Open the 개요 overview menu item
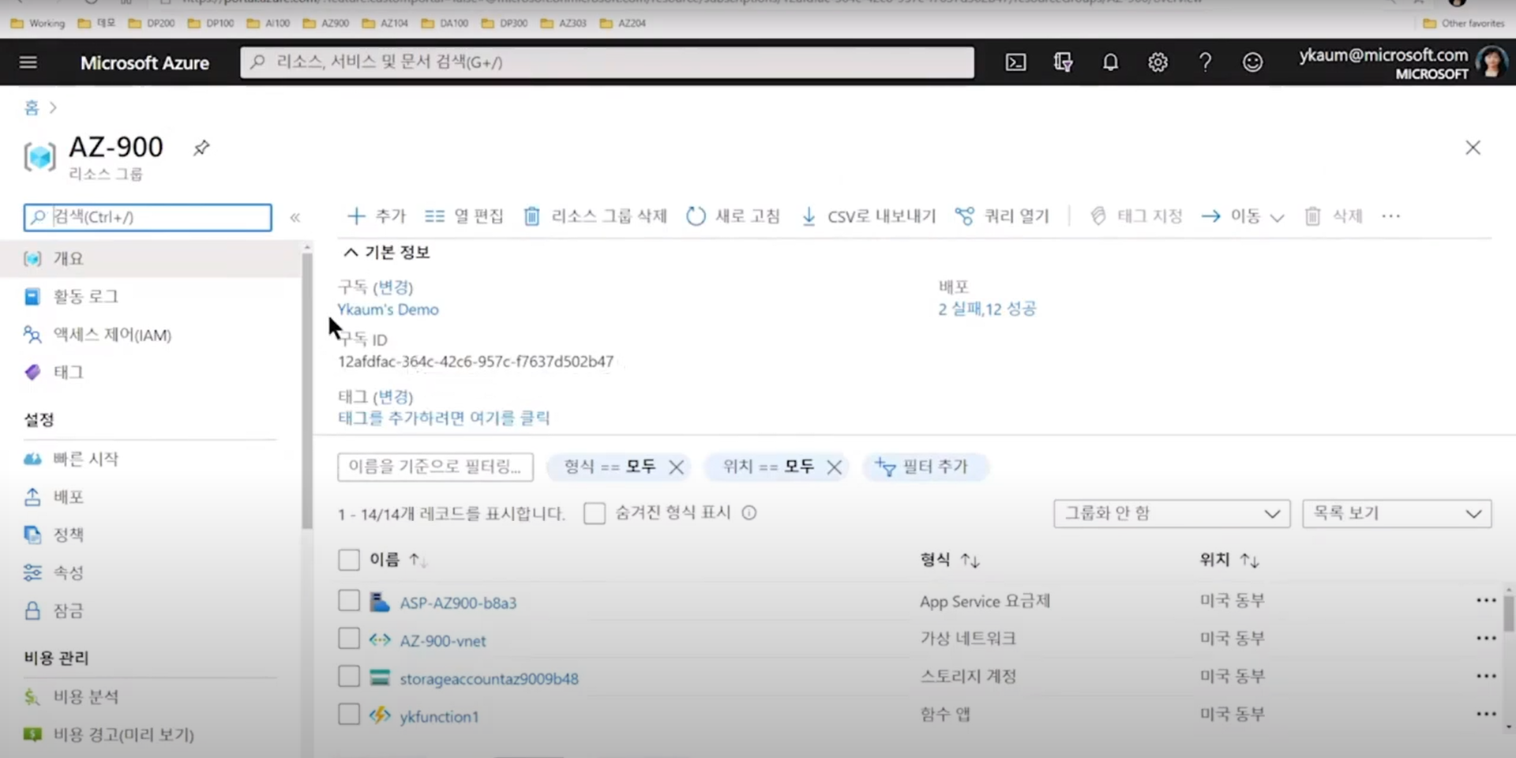The image size is (1516, 758). coord(150,258)
